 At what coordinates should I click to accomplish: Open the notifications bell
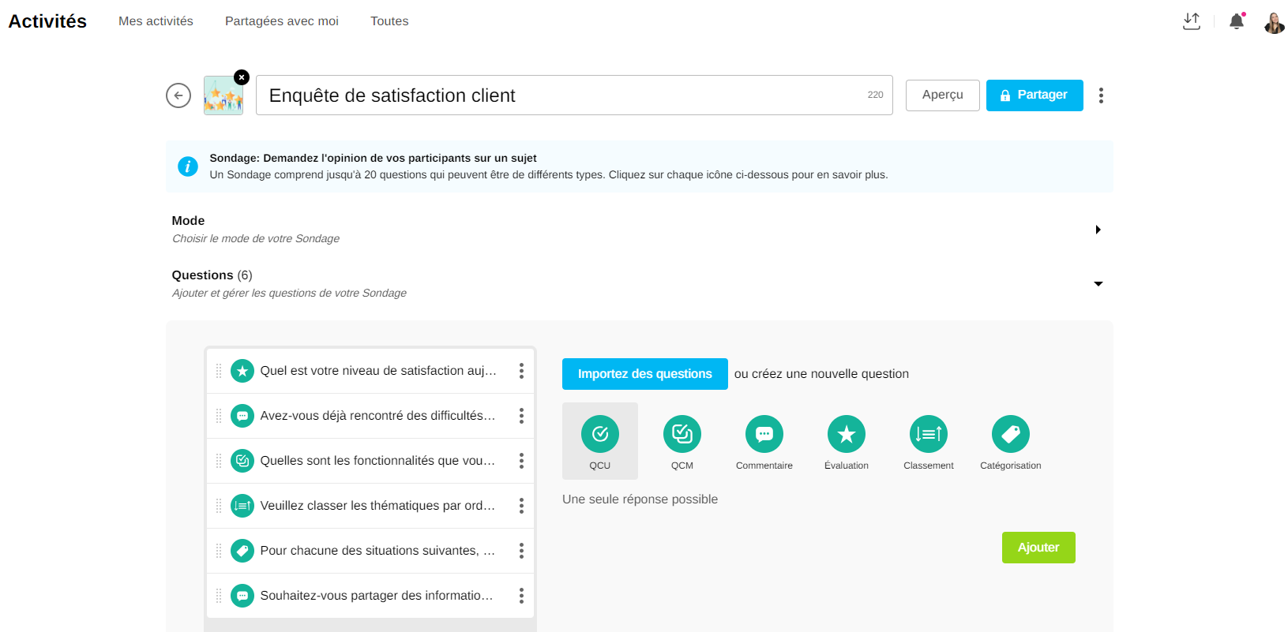pos(1236,22)
